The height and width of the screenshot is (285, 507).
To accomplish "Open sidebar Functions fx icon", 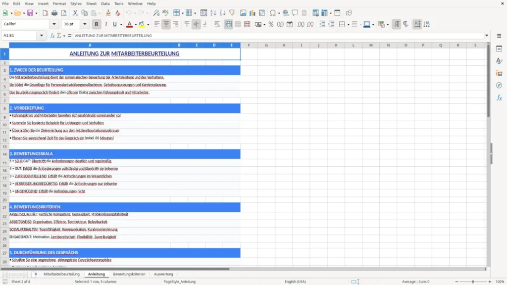I will coord(499,97).
